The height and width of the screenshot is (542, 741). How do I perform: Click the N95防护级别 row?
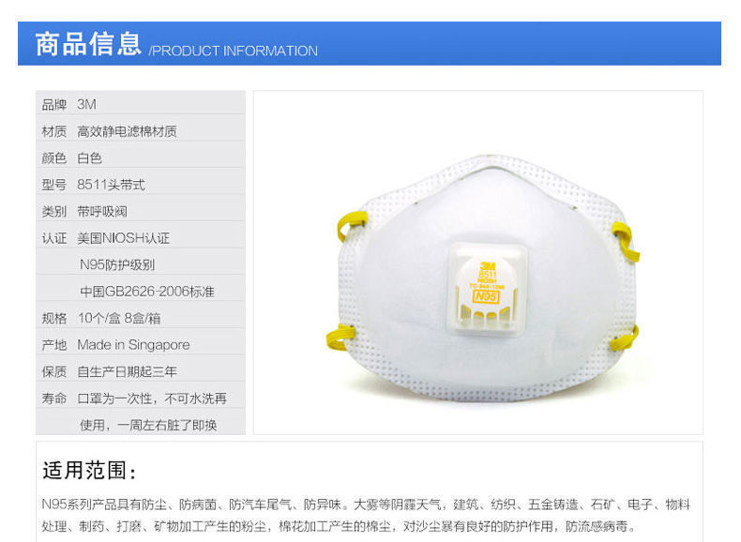(x=141, y=264)
